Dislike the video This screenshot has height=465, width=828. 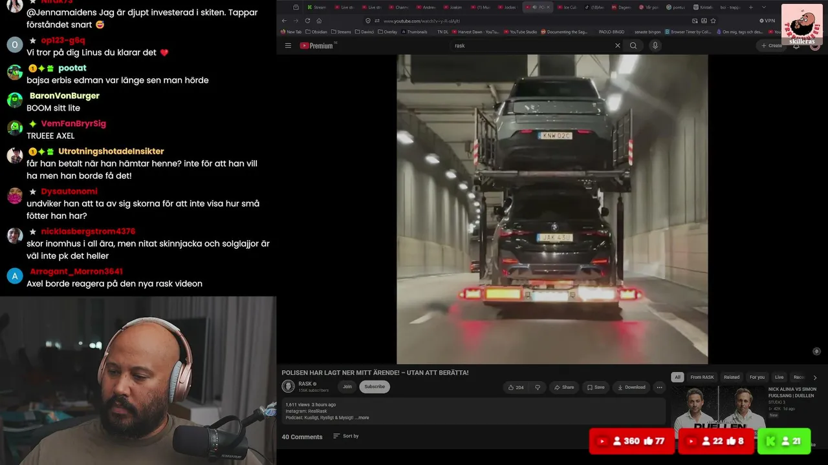(x=537, y=387)
